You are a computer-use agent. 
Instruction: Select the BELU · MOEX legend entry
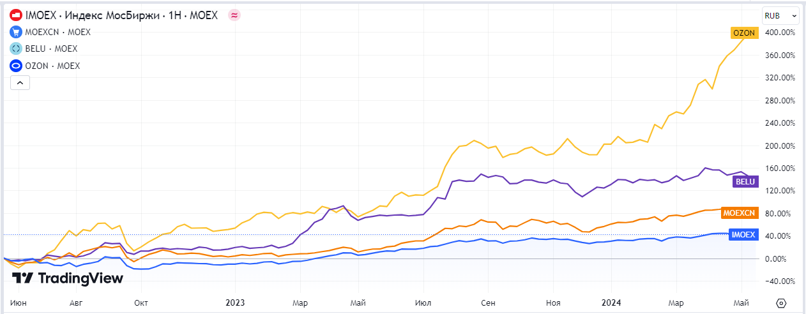click(x=52, y=49)
